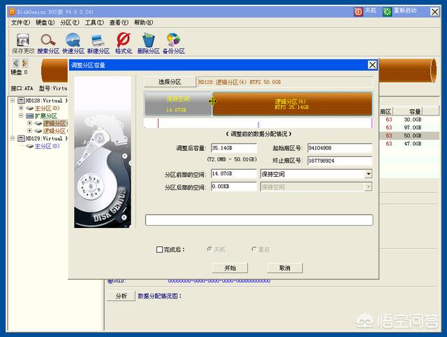Click the Start (开始) button
This screenshot has width=447, height=337.
click(230, 268)
